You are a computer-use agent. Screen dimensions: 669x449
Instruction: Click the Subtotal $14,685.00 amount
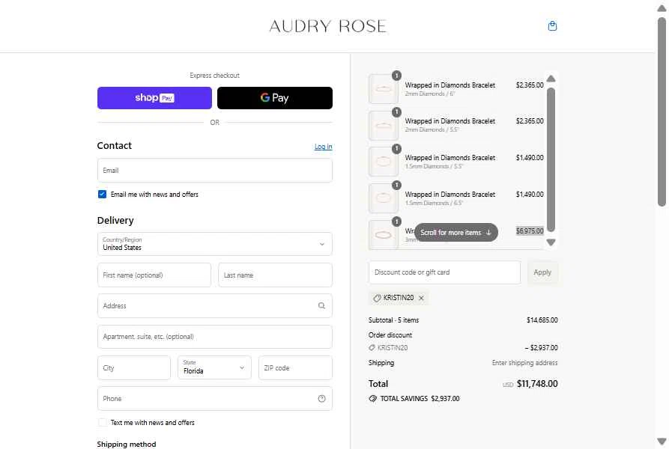click(542, 320)
